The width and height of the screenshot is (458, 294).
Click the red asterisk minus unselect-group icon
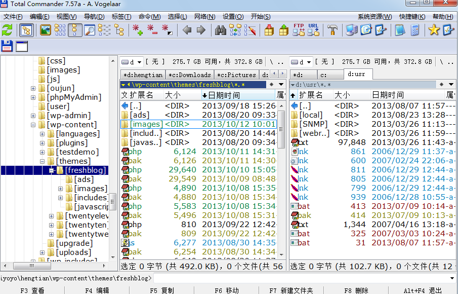tap(152, 30)
